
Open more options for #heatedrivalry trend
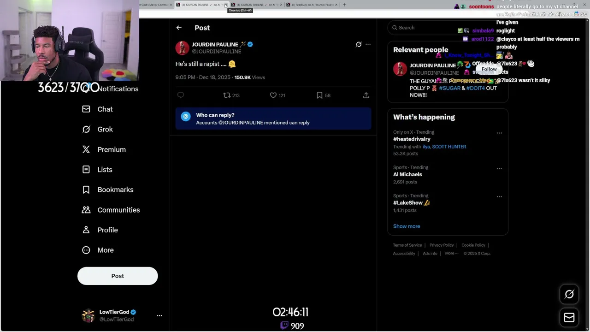(x=499, y=133)
